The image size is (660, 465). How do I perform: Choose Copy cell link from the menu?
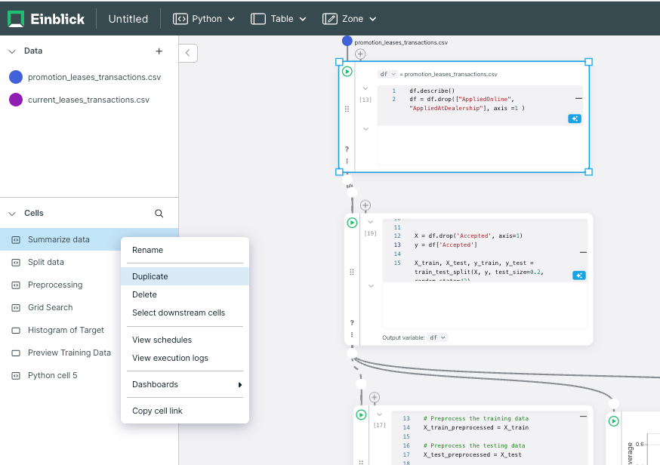(x=185, y=411)
